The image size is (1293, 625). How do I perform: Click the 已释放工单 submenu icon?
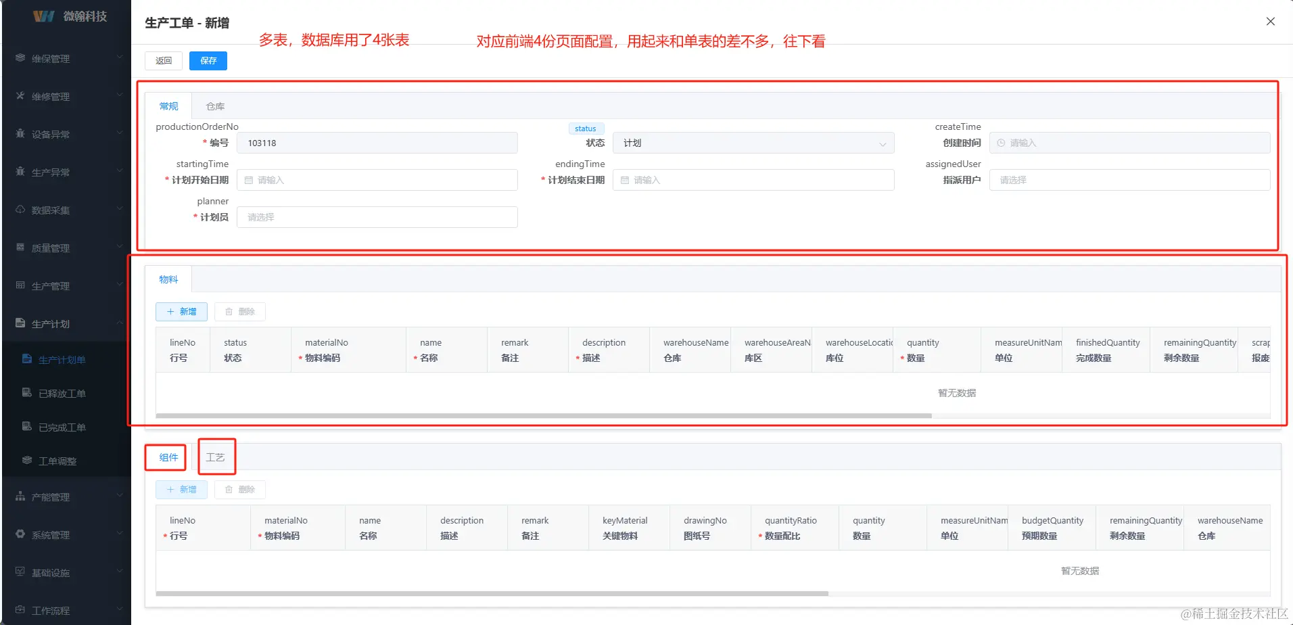(x=27, y=393)
